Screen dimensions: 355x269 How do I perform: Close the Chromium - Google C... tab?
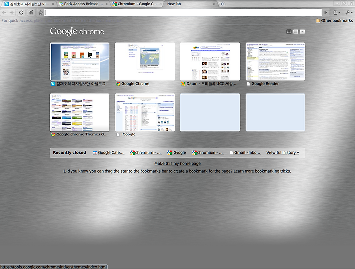click(x=161, y=4)
